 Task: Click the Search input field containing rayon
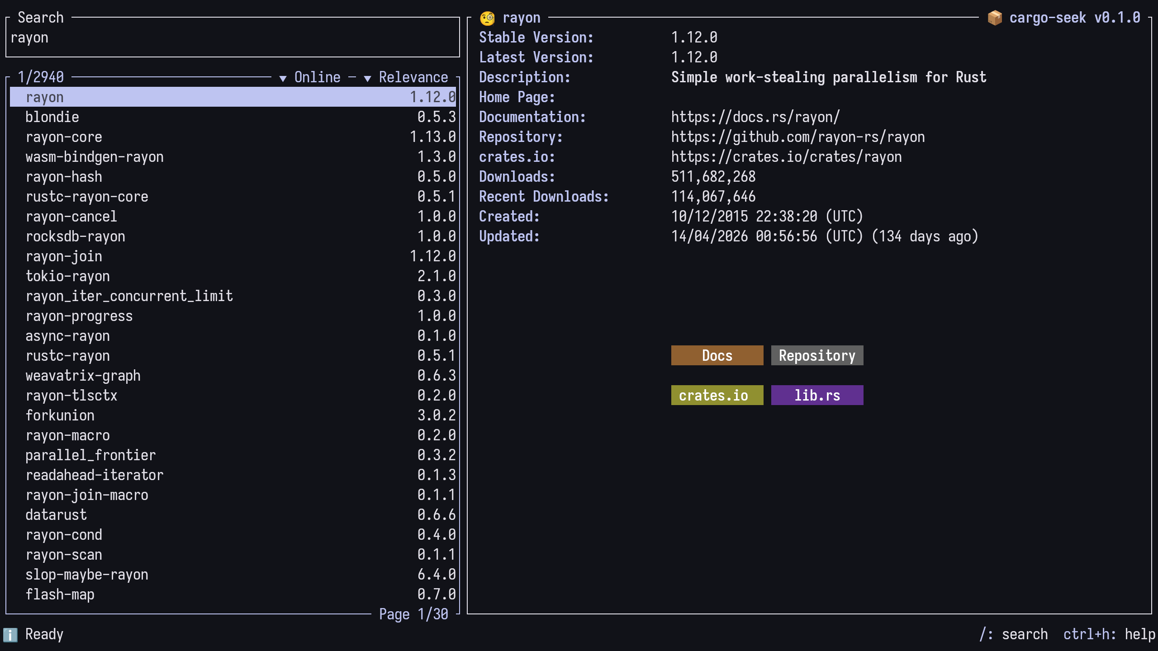[x=233, y=38]
